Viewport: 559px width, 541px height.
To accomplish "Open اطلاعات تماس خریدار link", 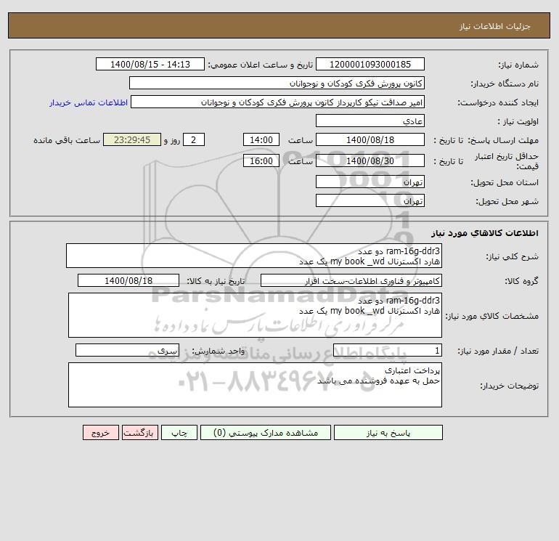I will click(x=89, y=102).
